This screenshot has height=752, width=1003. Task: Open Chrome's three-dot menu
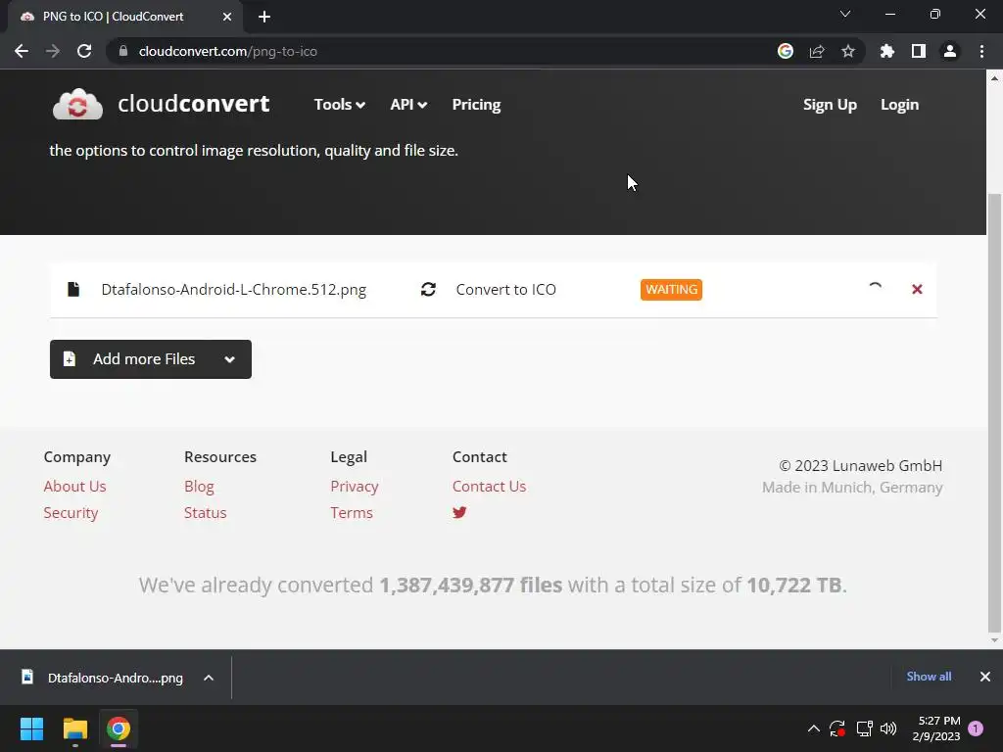point(981,51)
